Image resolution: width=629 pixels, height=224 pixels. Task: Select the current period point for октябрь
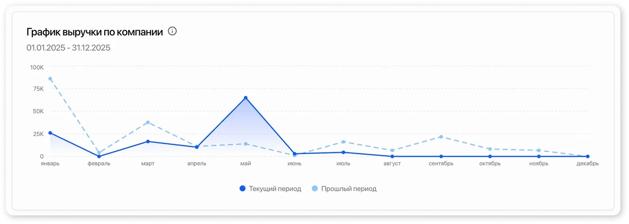tap(490, 157)
